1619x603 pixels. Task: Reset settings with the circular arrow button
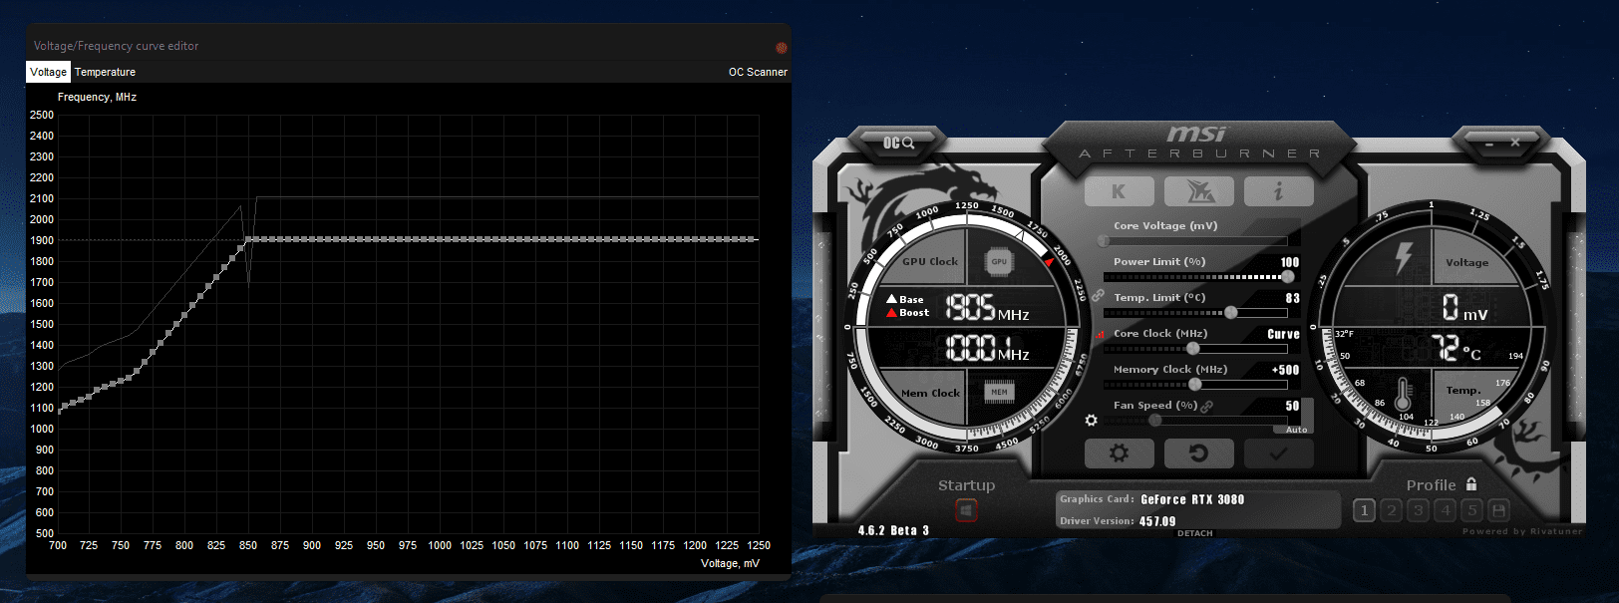1199,453
